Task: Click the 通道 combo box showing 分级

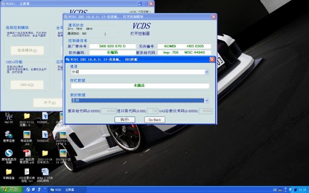Action: point(140,72)
